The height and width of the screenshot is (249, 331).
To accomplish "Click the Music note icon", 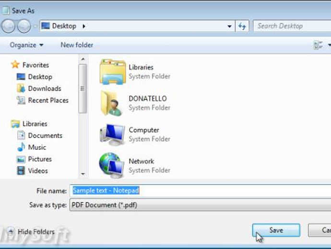I will pos(21,147).
